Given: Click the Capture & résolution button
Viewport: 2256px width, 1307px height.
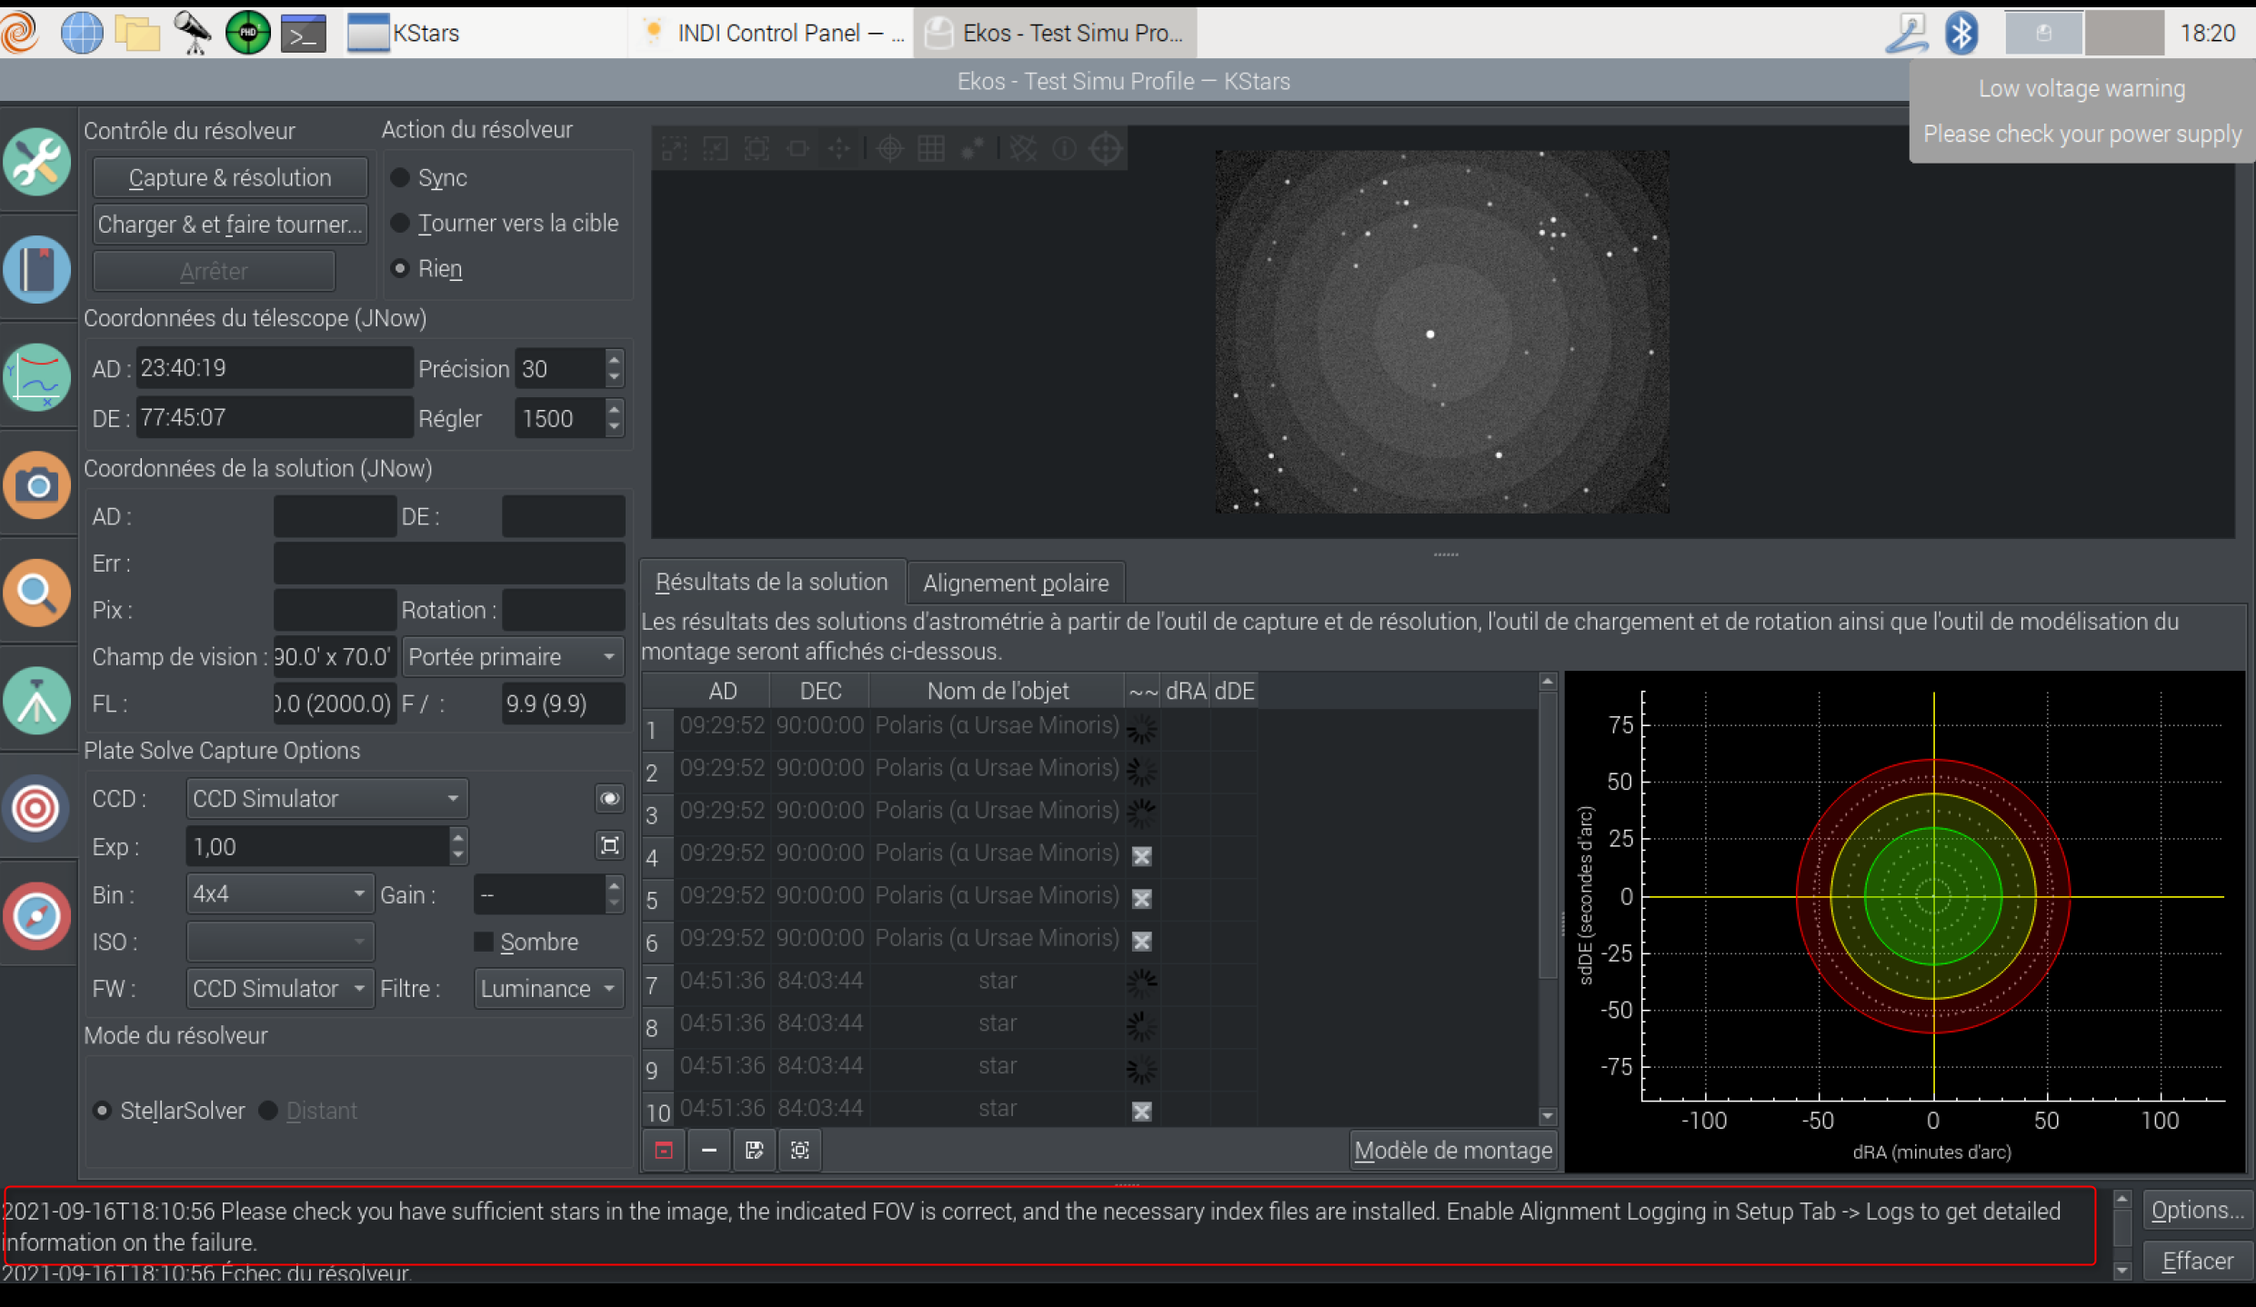Looking at the screenshot, I should coord(230,177).
